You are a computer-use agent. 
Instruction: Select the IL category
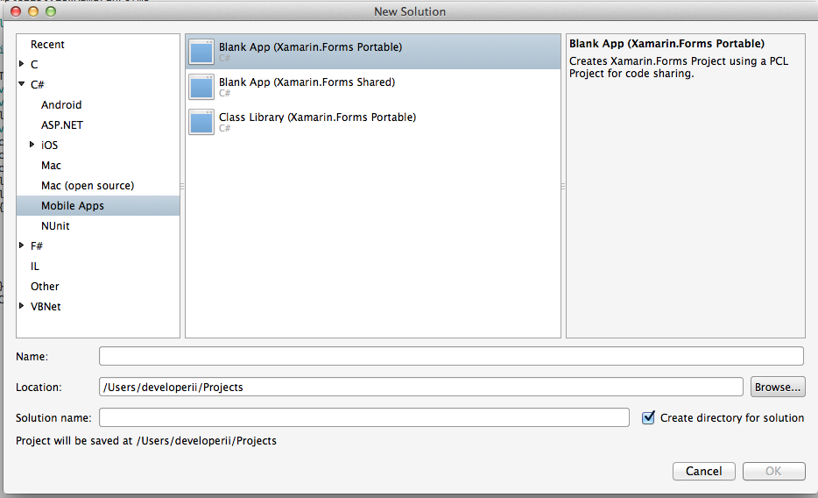click(x=35, y=267)
